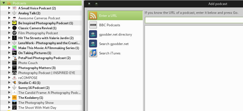243x111 pixels.
Task: Select LensWork - Photography and the Creati… entry
Action: point(49,43)
